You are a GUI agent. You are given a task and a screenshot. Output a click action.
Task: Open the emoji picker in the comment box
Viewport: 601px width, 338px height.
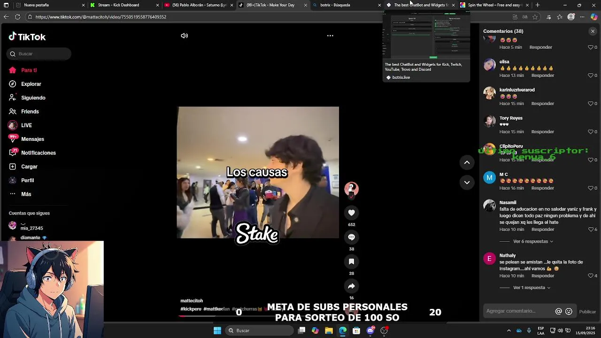click(569, 311)
